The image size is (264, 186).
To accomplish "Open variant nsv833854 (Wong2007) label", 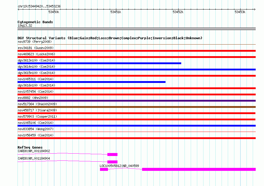I will [36, 129].
